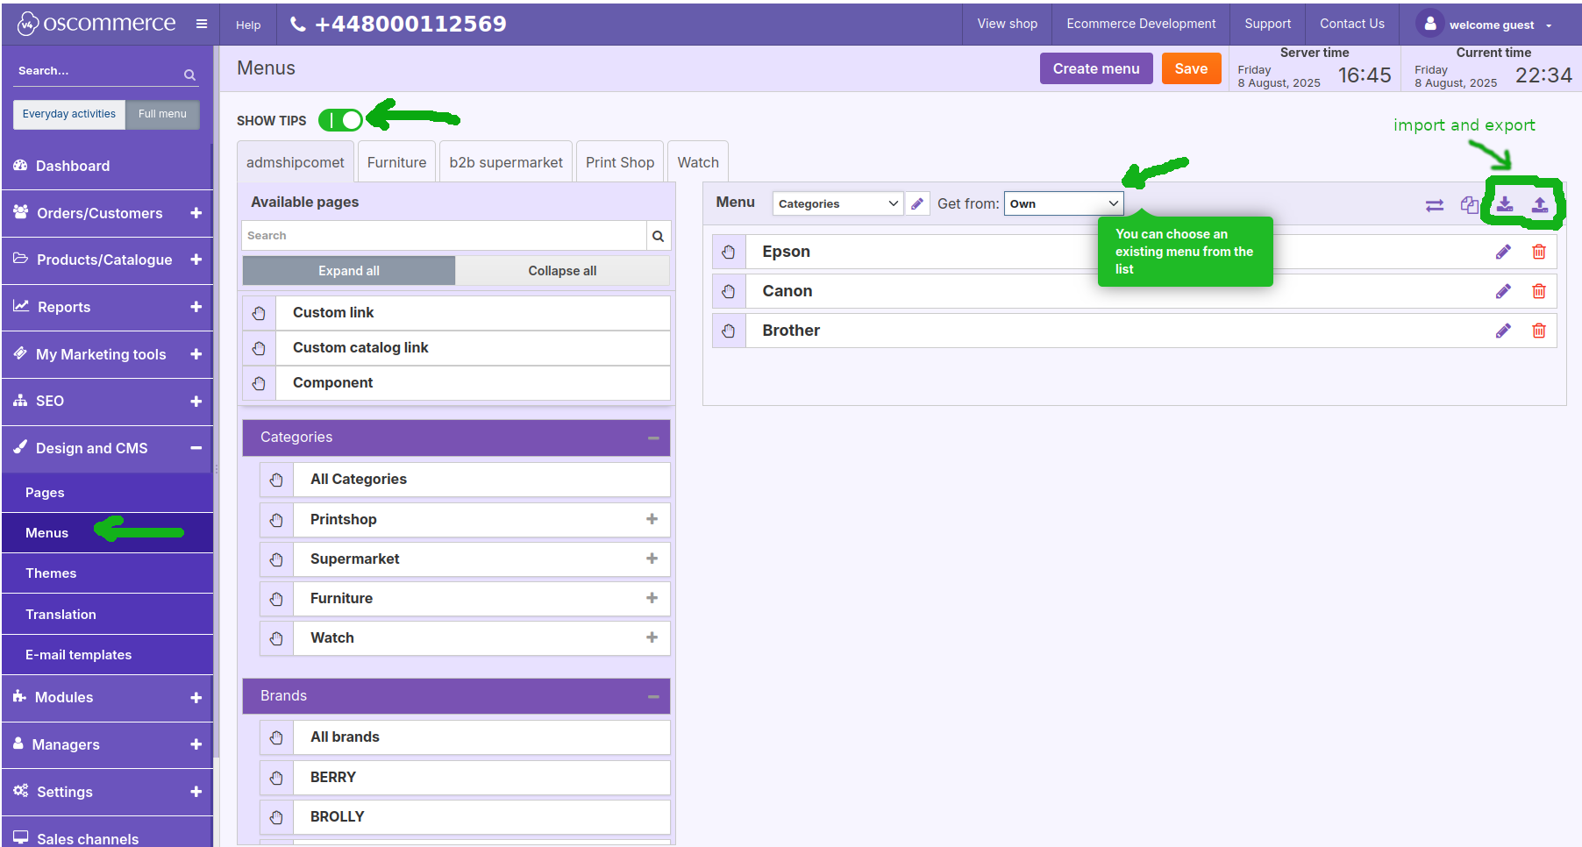Screen dimensions: 1582x847
Task: Click the Collapse all button
Action: pos(562,271)
